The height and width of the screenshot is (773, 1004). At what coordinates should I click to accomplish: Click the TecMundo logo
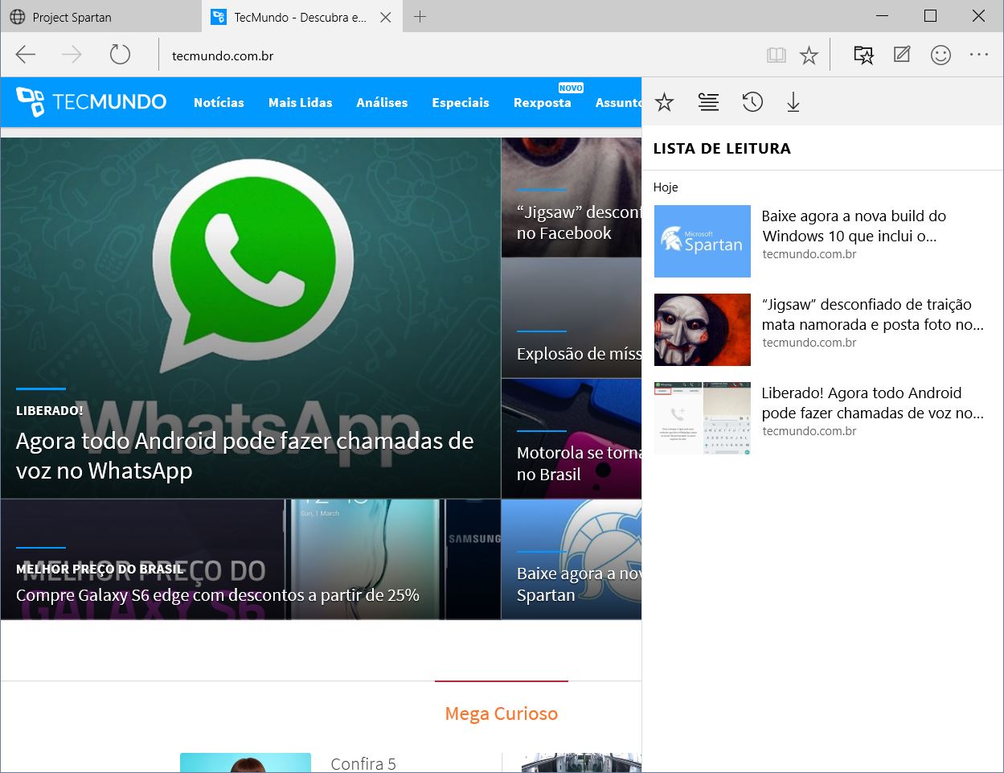[92, 102]
